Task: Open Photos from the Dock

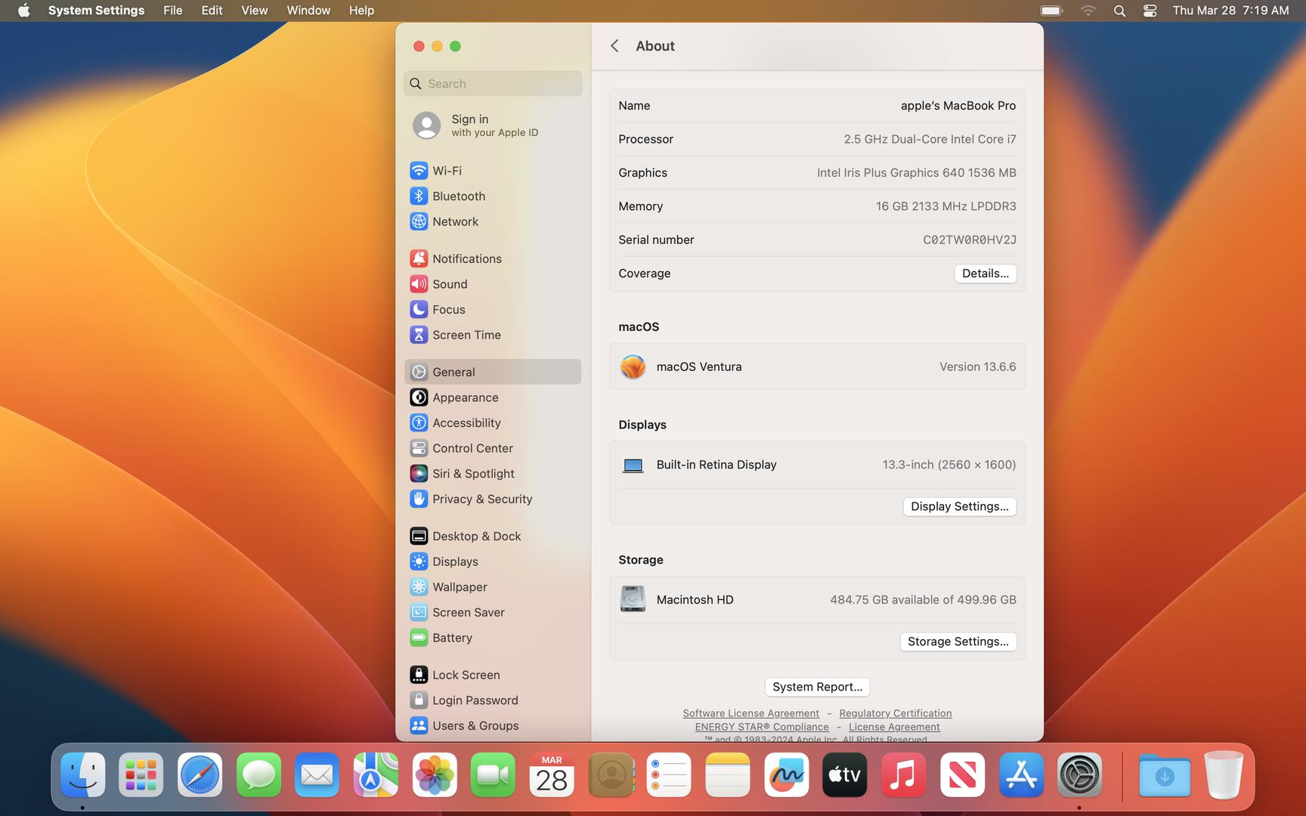Action: pyautogui.click(x=435, y=775)
